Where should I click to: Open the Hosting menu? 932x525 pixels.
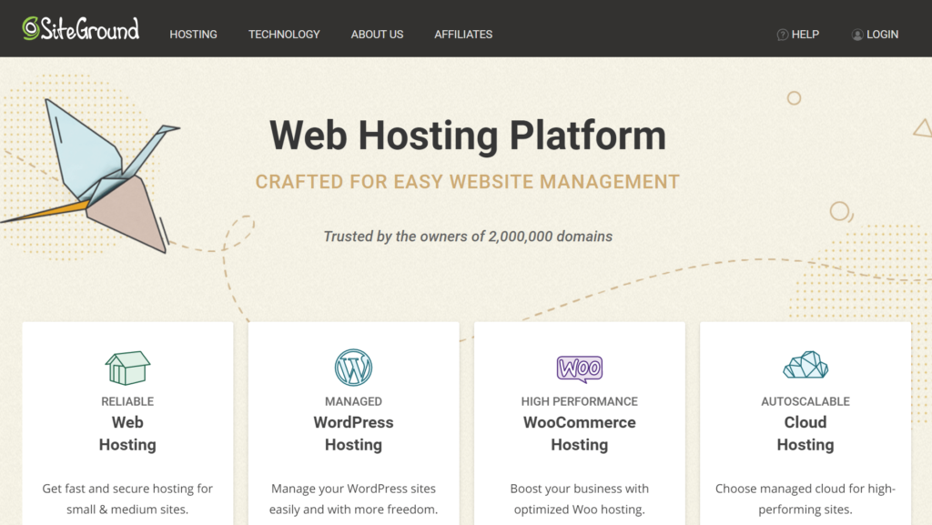pos(193,35)
